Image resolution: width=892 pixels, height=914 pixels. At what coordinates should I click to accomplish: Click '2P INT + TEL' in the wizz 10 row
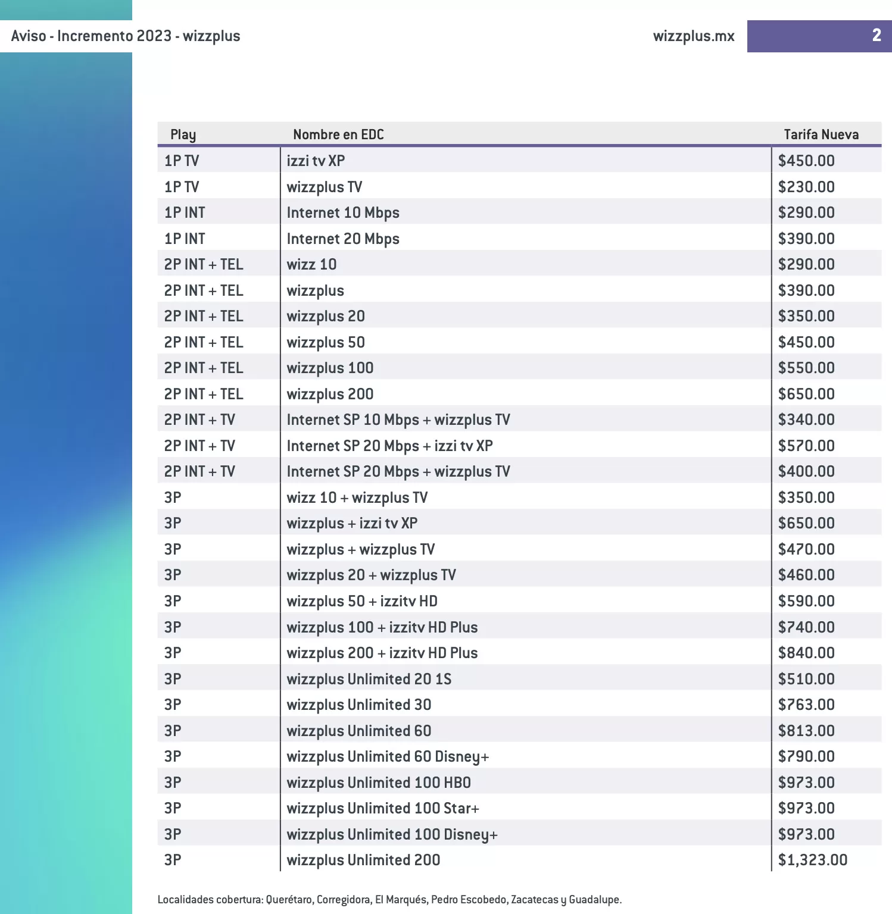(x=204, y=264)
